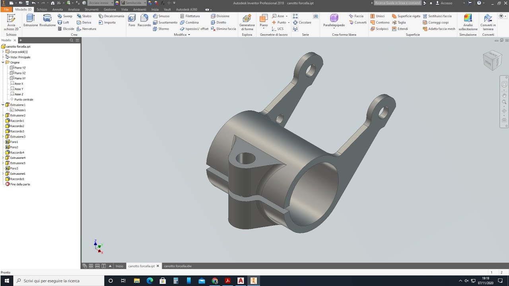This screenshot has width=509, height=286.
Task: Select the Unisci surface command
Action: click(x=377, y=16)
